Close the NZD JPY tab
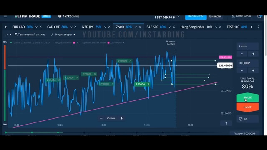267x150 pixels. point(109,27)
